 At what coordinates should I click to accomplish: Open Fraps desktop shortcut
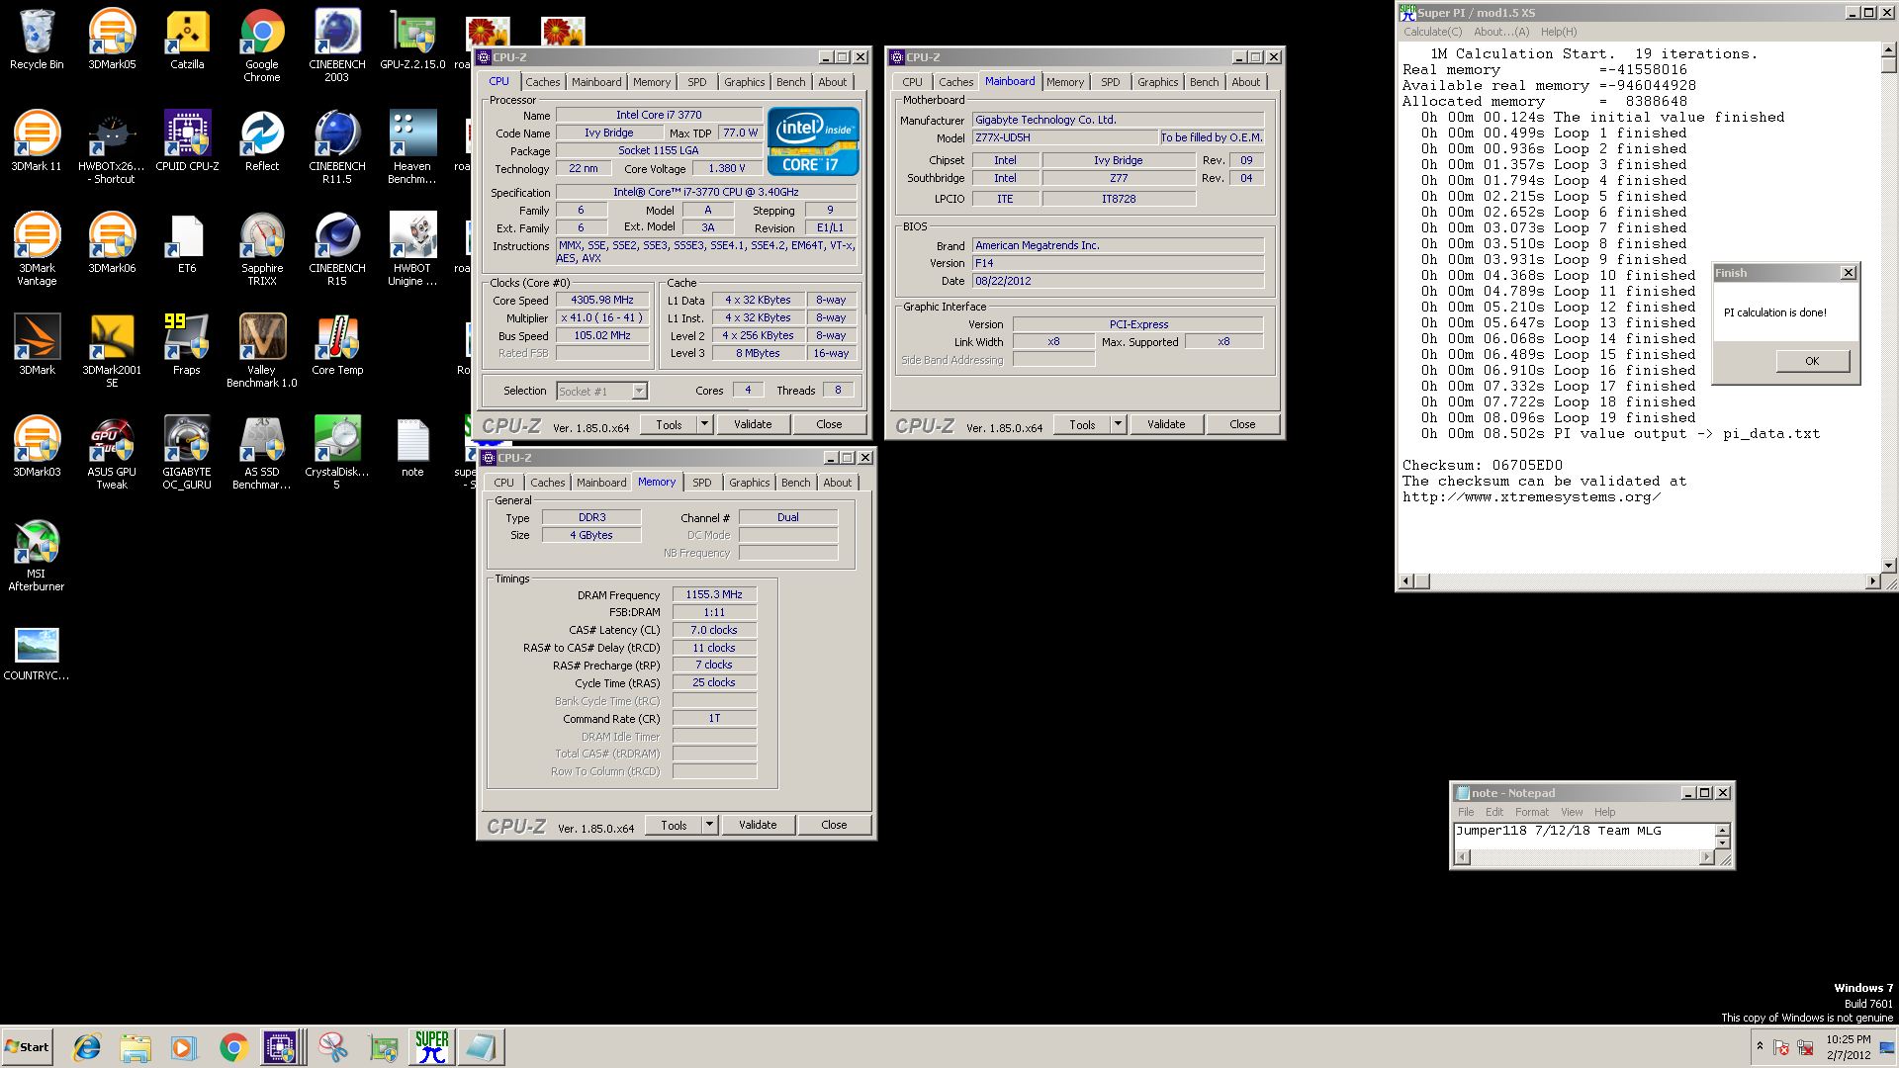coord(187,345)
